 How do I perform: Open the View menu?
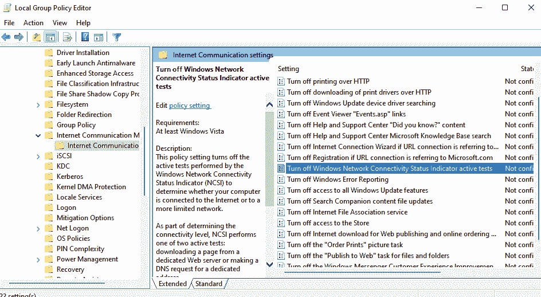coord(60,23)
